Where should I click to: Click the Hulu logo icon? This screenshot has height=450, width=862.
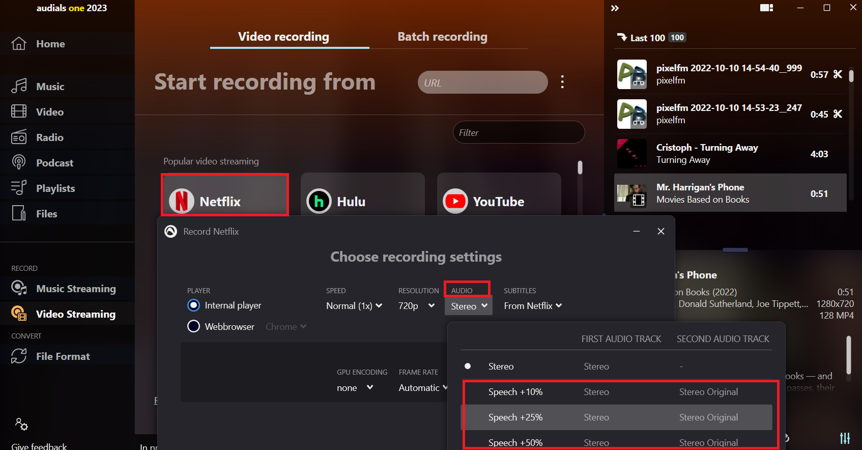pos(319,201)
